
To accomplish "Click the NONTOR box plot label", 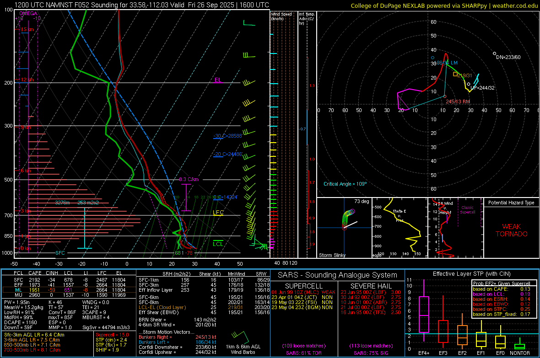I will pyautogui.click(x=520, y=353).
